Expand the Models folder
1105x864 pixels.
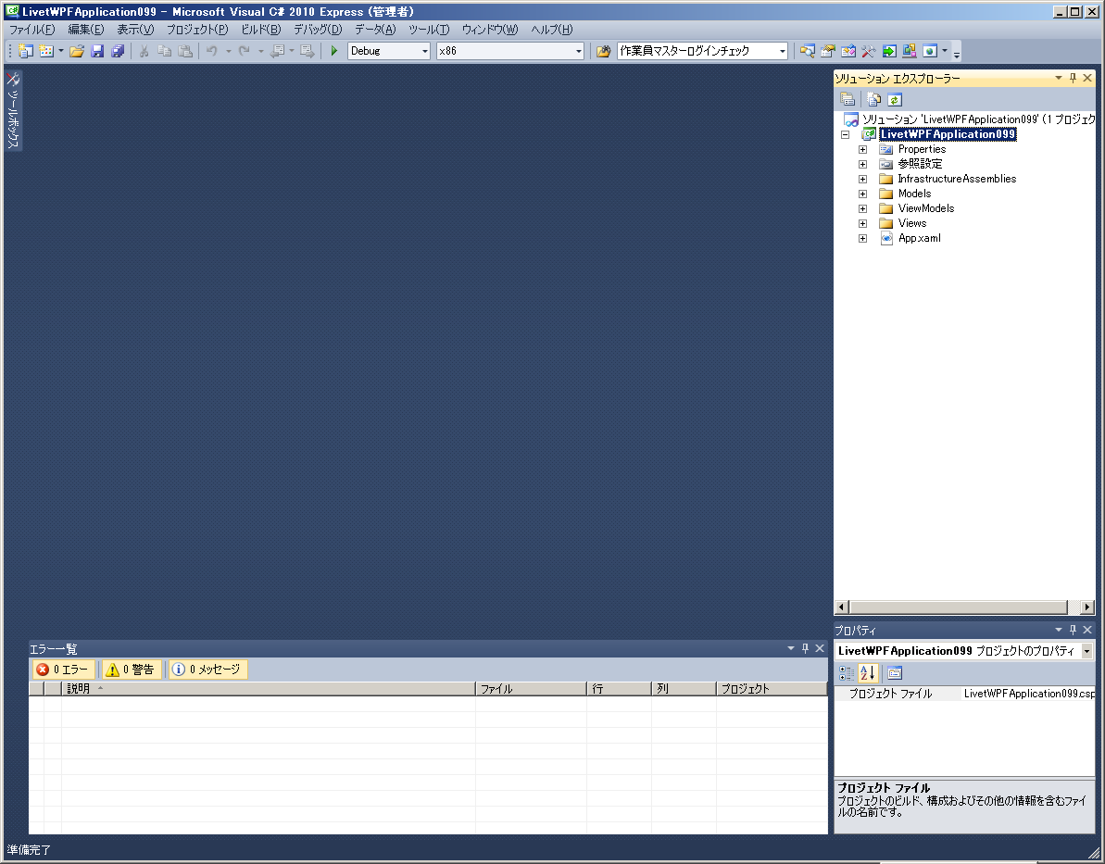(x=862, y=194)
